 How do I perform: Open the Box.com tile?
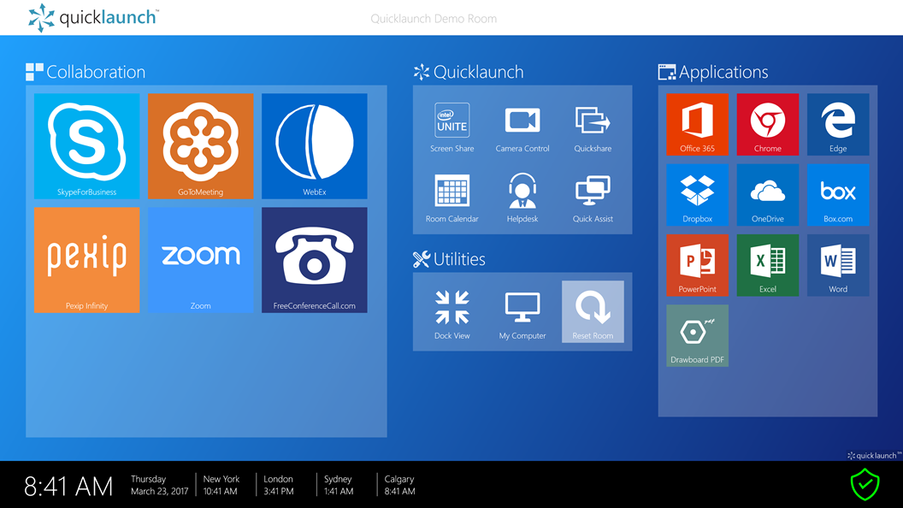click(x=838, y=195)
